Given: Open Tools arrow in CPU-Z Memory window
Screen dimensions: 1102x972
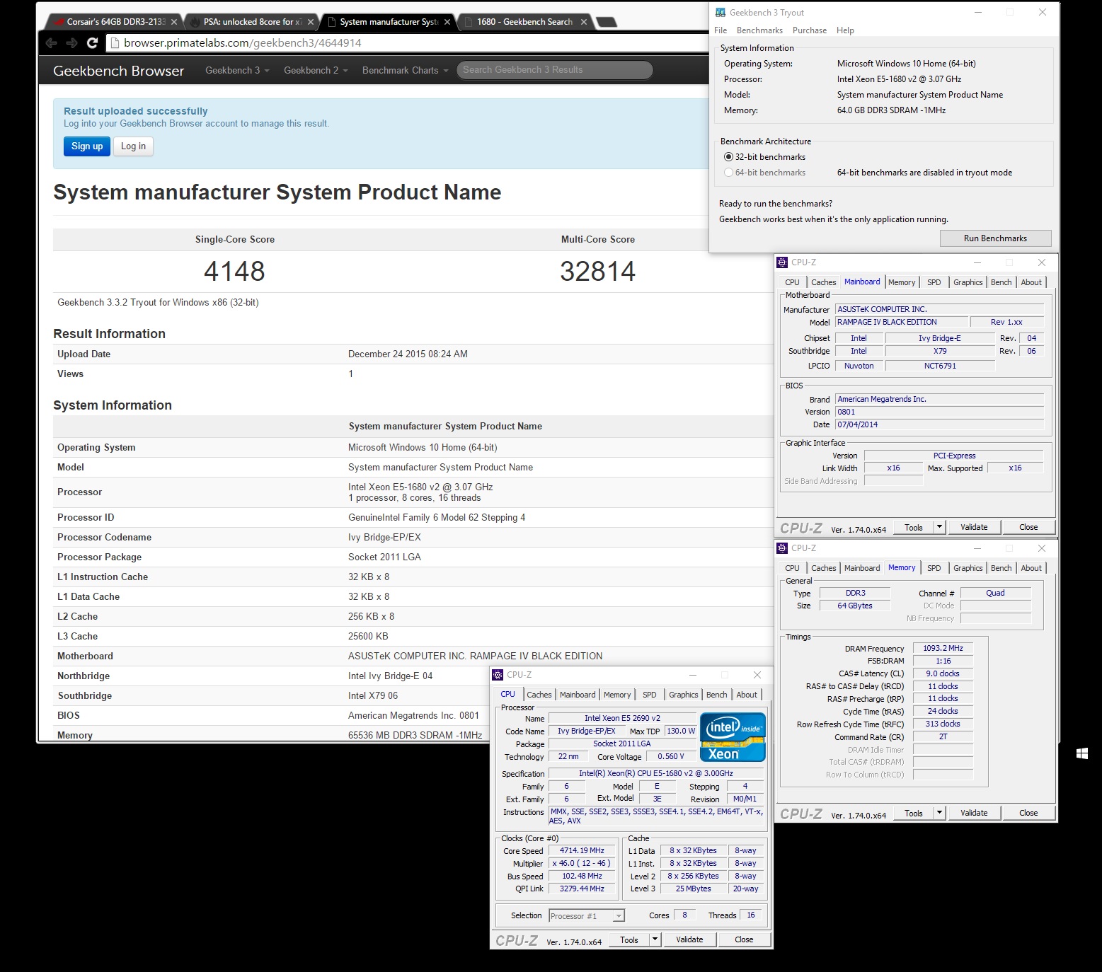Looking at the screenshot, I should [x=939, y=813].
